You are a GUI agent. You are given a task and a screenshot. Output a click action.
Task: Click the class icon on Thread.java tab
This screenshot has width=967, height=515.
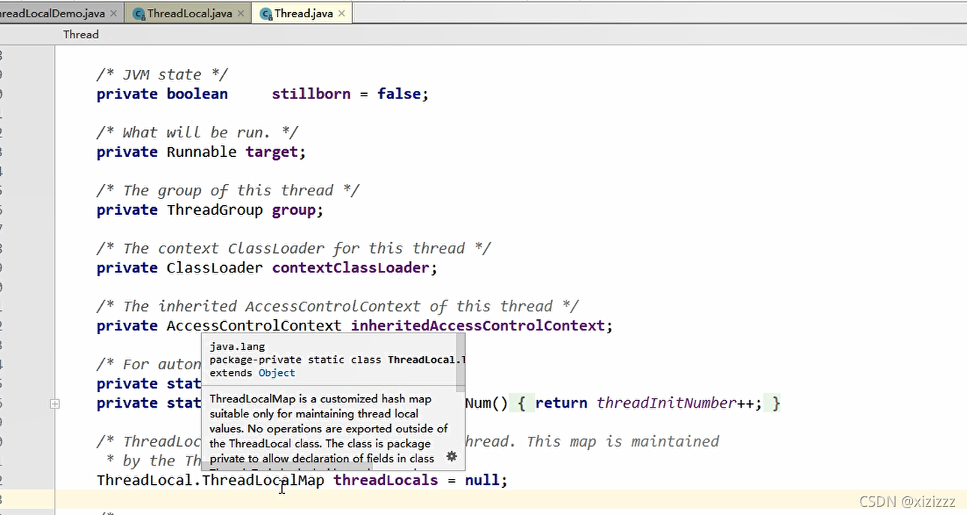[x=266, y=14]
